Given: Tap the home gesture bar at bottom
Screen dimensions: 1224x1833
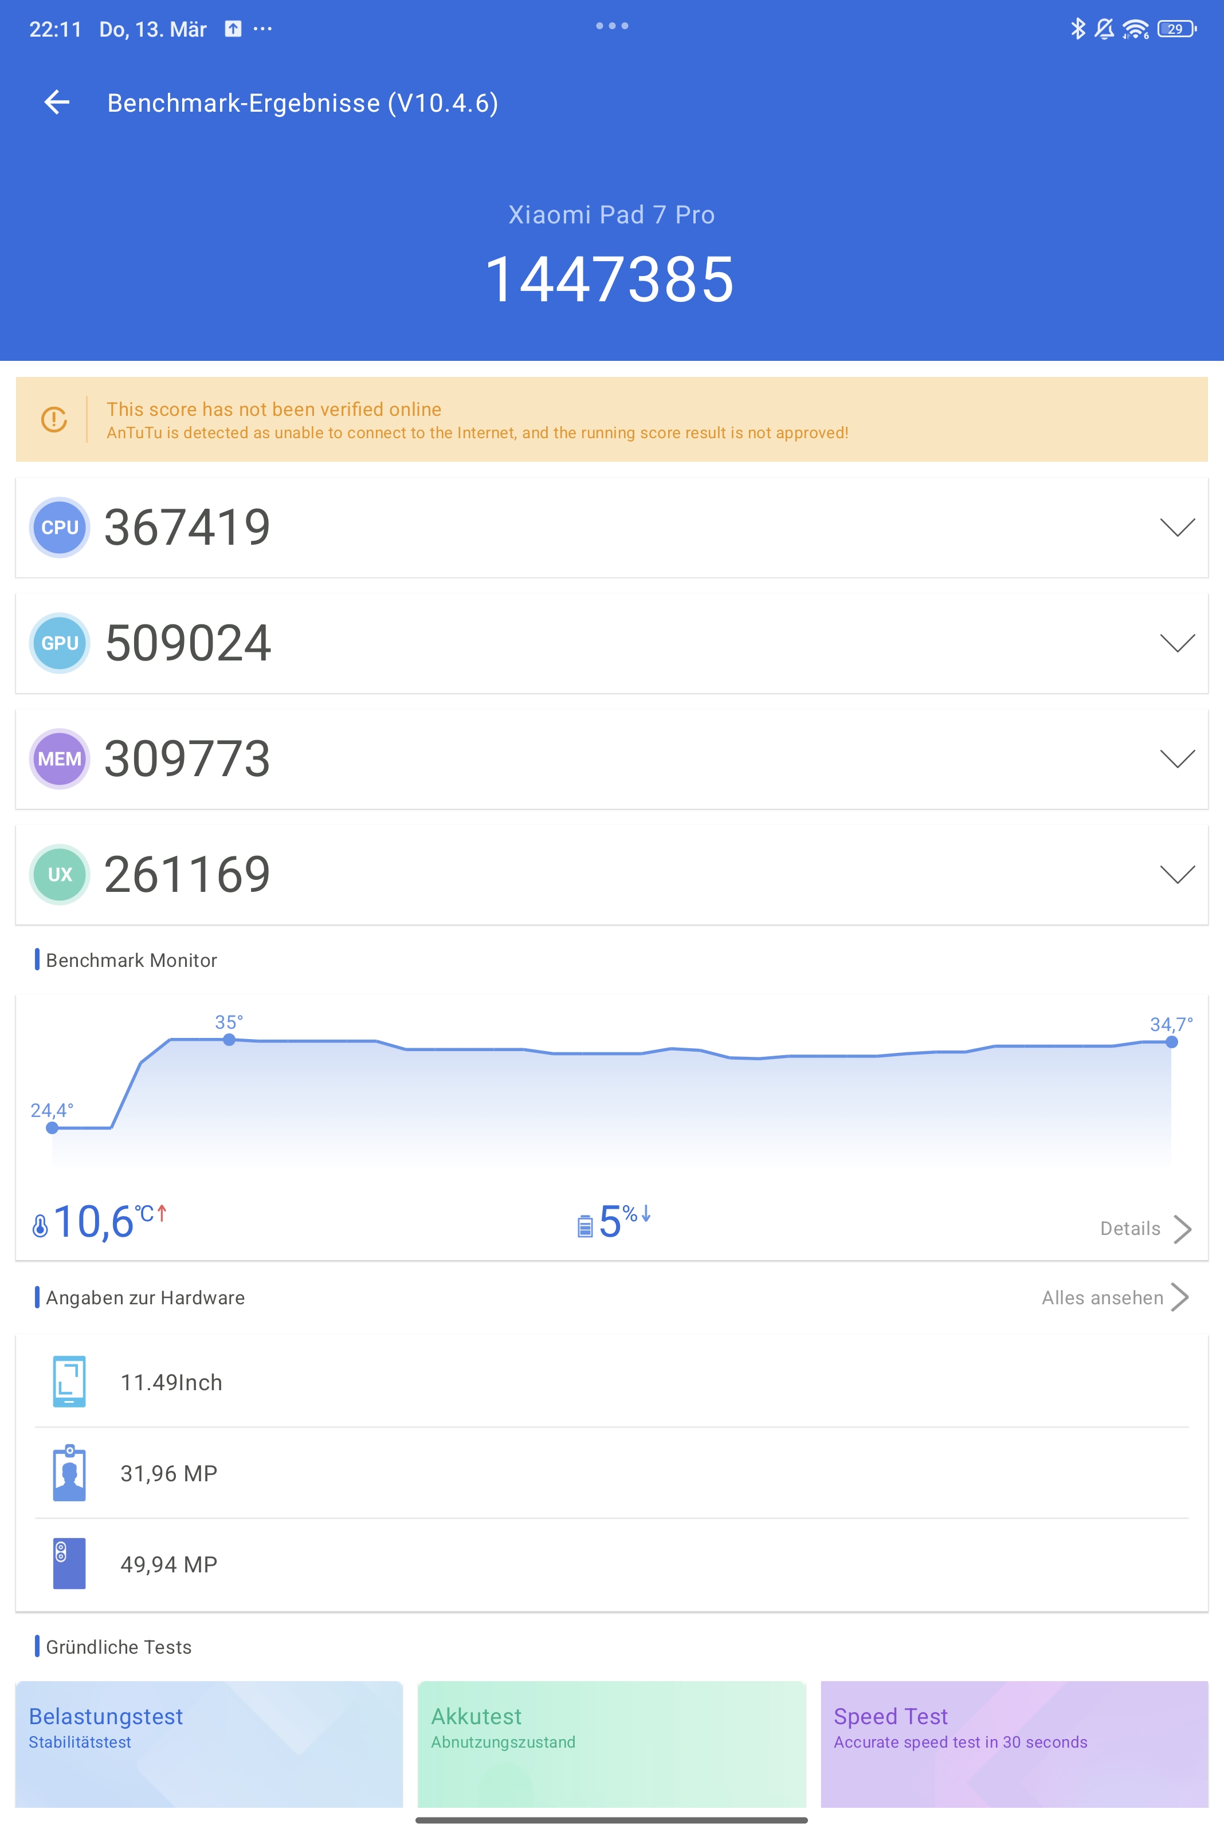Looking at the screenshot, I should tap(611, 1820).
